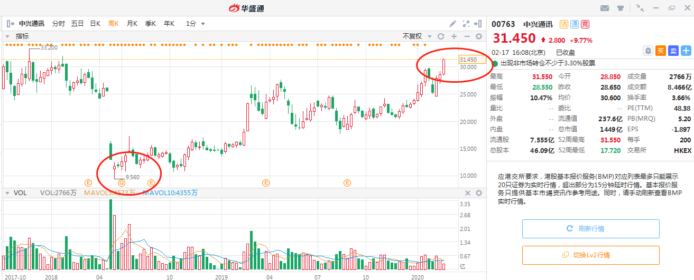Open the 1分 minute interval dropdown
Screen dimensions: 694x280
tap(195, 24)
